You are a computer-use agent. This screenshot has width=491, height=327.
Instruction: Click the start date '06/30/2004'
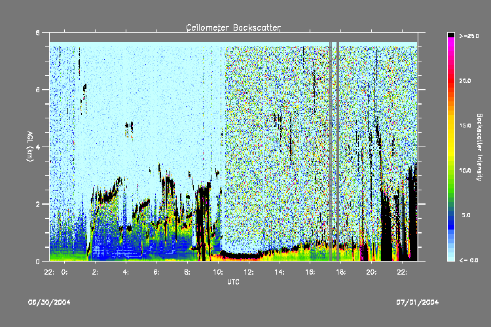[49, 302]
